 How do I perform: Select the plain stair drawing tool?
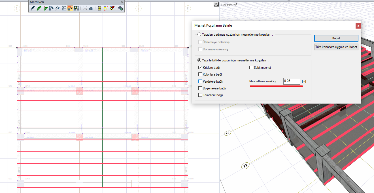(x=33, y=8)
